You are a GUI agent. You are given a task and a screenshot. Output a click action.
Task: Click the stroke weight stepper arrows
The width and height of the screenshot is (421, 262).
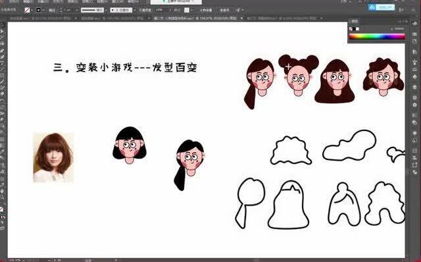tap(61, 11)
